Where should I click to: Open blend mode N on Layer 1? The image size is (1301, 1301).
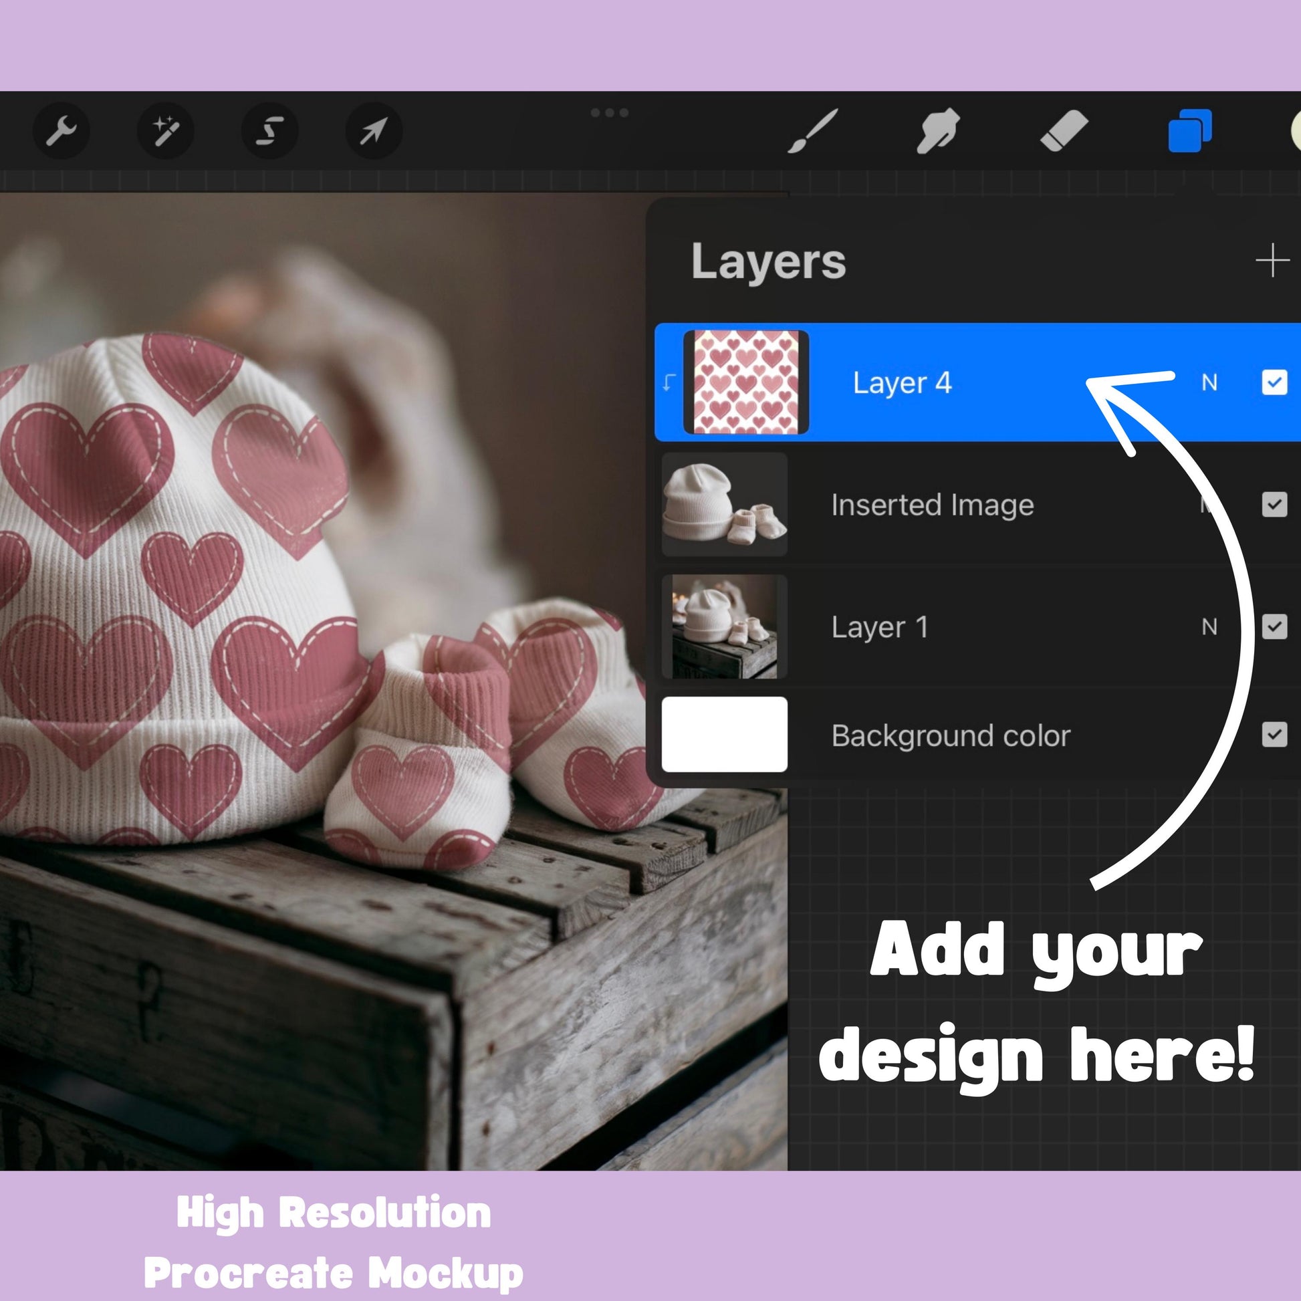click(x=1209, y=627)
